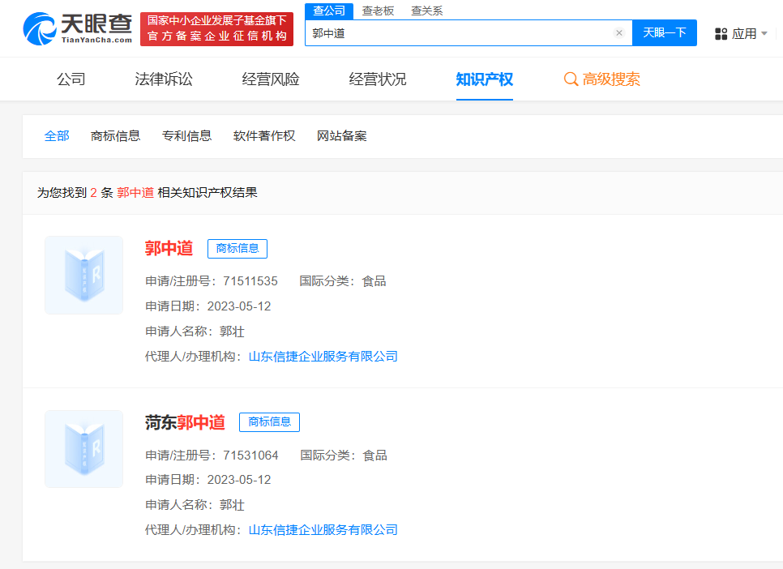783x569 pixels.
Task: Switch to the 法律诉讼 category tab
Action: pos(164,79)
